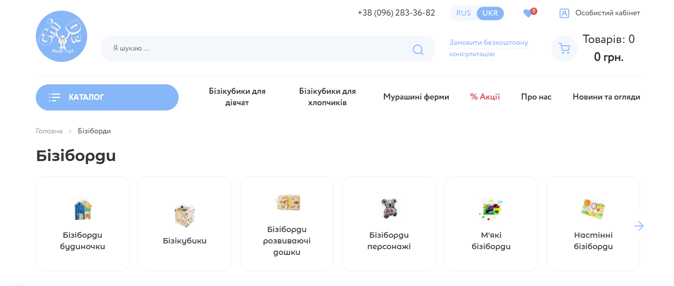The height and width of the screenshot is (286, 674).
Task: Click Замовити безкоштовну консультацію link
Action: pos(488,48)
